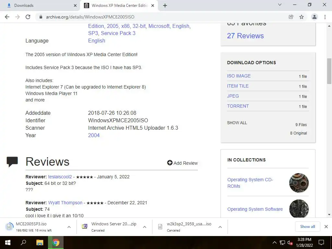Open the 32-bit topic link
332x249 pixels.
(x=139, y=26)
